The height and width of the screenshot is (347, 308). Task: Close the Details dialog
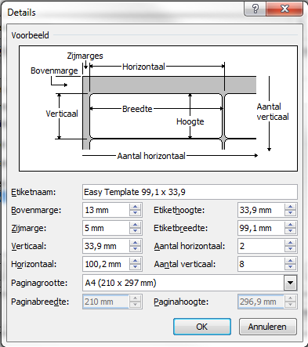coord(284,9)
